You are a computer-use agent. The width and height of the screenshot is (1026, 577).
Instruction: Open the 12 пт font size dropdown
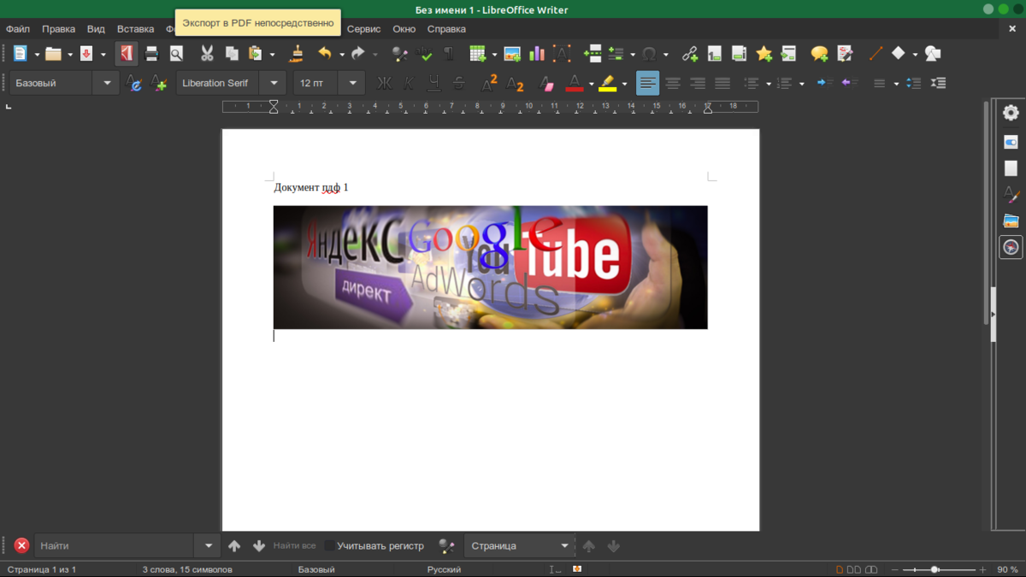[x=352, y=83]
